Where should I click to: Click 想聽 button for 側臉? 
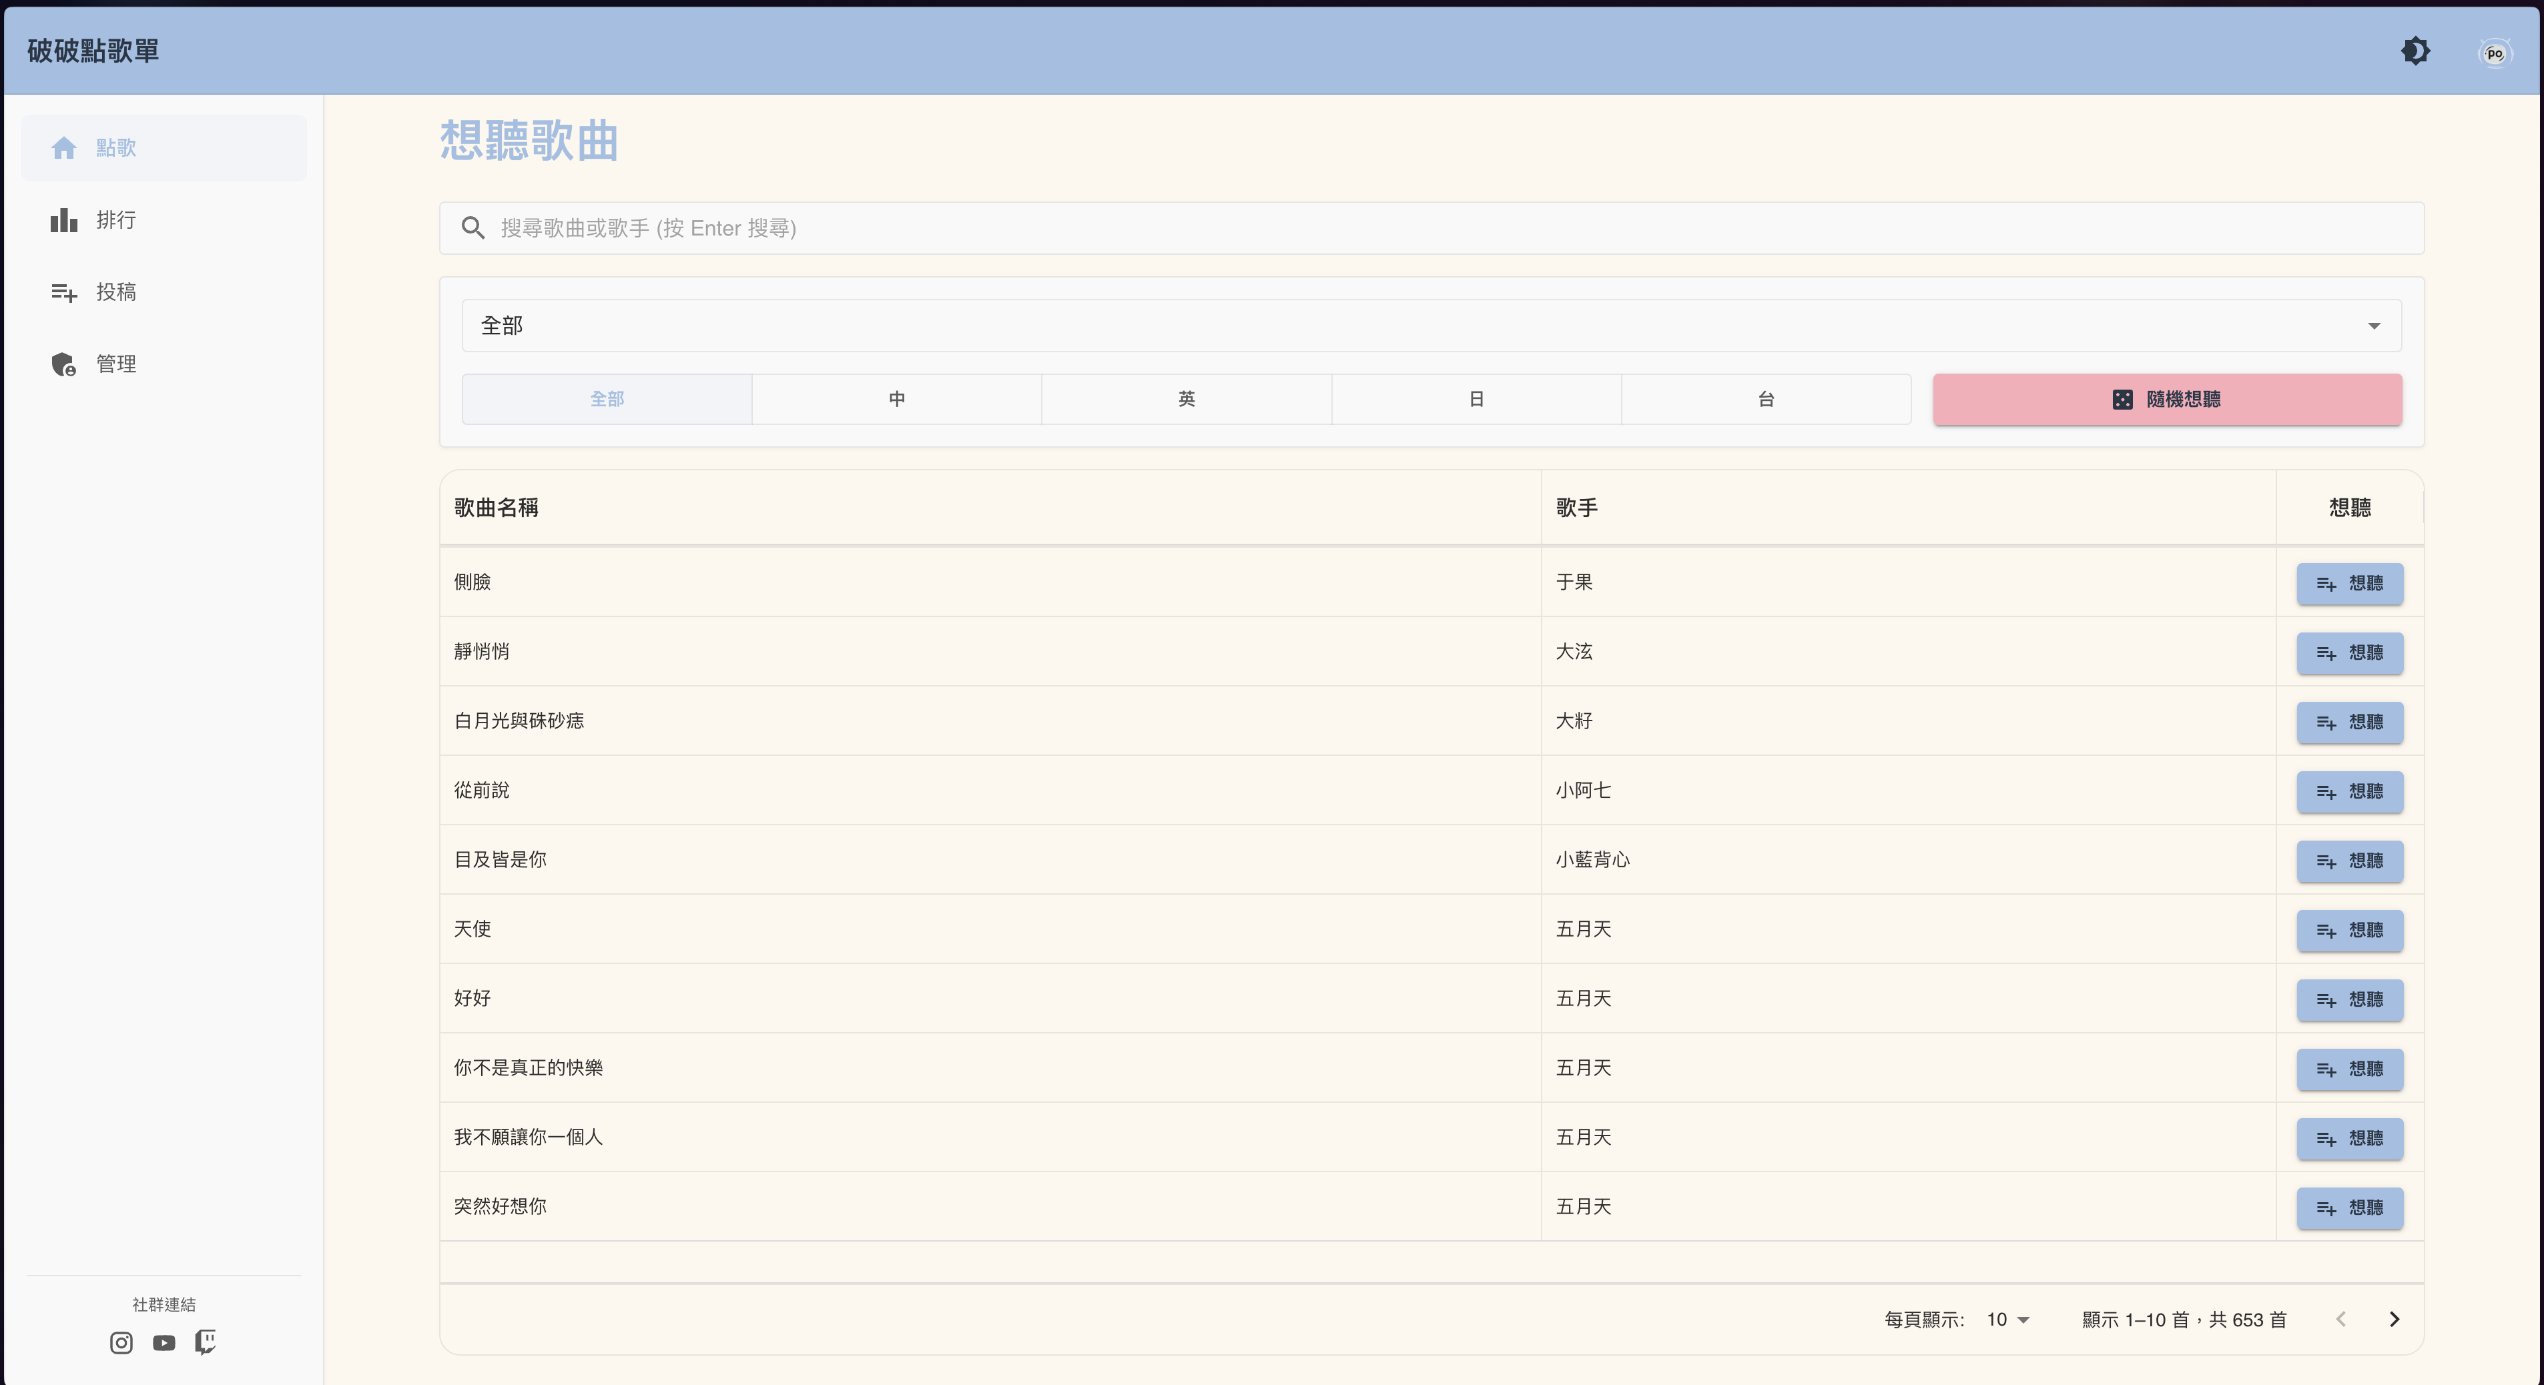point(2348,583)
